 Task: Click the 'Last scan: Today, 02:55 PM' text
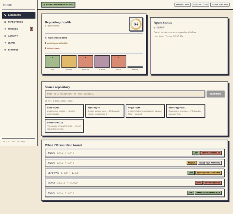click(169, 36)
